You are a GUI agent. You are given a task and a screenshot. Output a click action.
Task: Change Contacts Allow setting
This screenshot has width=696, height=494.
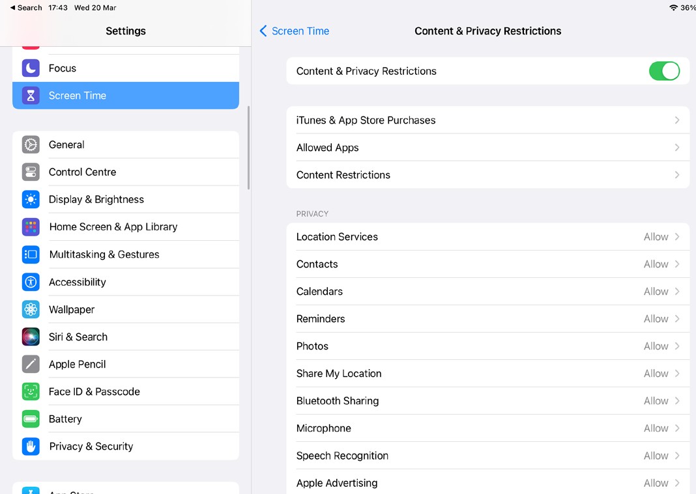click(661, 264)
